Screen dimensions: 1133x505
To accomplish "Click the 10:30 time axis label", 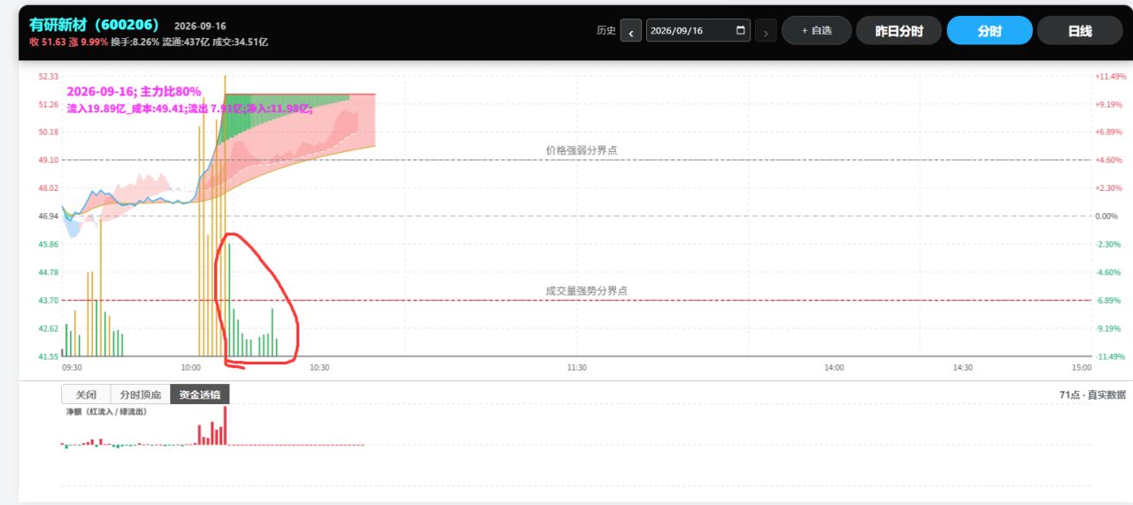I will [319, 367].
